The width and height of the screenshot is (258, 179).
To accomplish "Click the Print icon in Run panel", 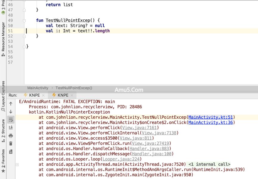I will point(11,136).
